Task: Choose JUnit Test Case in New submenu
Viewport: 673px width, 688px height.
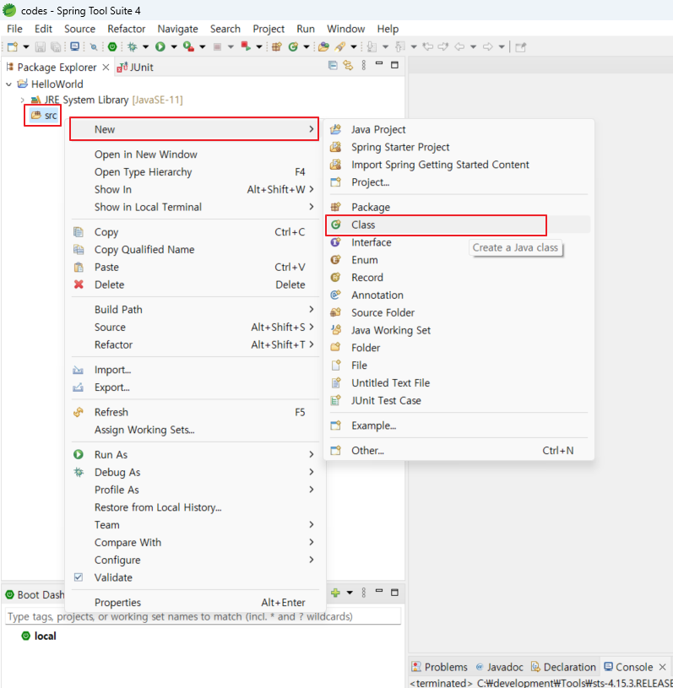Action: [459, 400]
